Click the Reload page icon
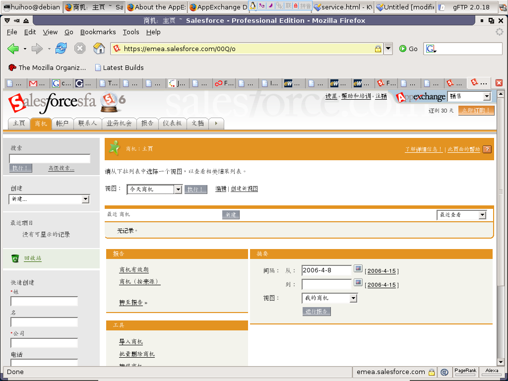The height and width of the screenshot is (381, 508). click(x=61, y=49)
